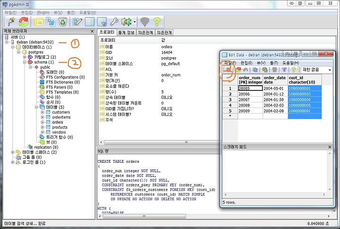340x229 pixels.
Task: Collapse the debian (debian:5432) server node
Action: point(7,42)
